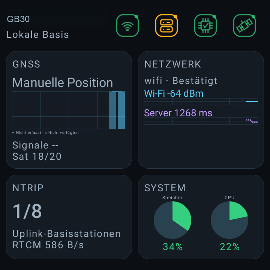Click the GB30 device name
This screenshot has width=270, height=270.
point(18,19)
